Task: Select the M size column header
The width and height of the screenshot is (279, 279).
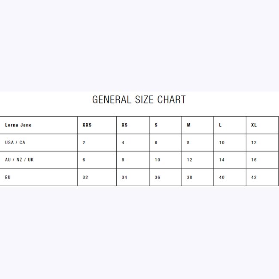Action: [189, 125]
